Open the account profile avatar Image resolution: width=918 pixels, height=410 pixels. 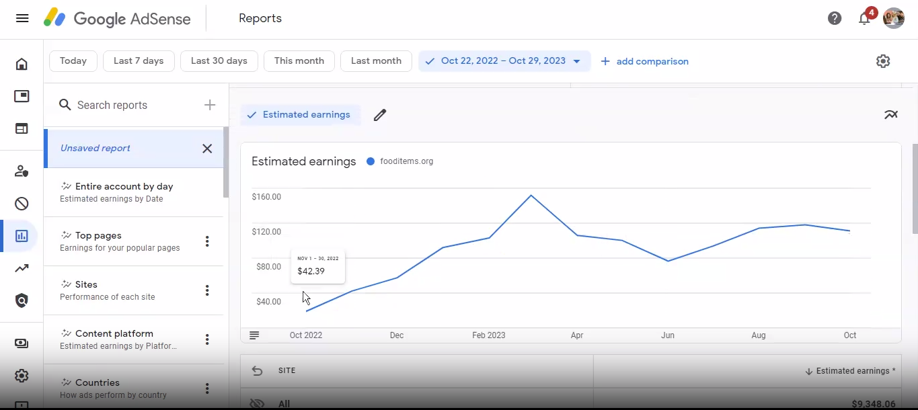tap(894, 18)
